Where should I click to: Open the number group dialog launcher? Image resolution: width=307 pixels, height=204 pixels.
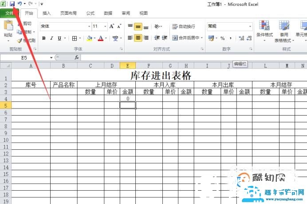(251, 49)
